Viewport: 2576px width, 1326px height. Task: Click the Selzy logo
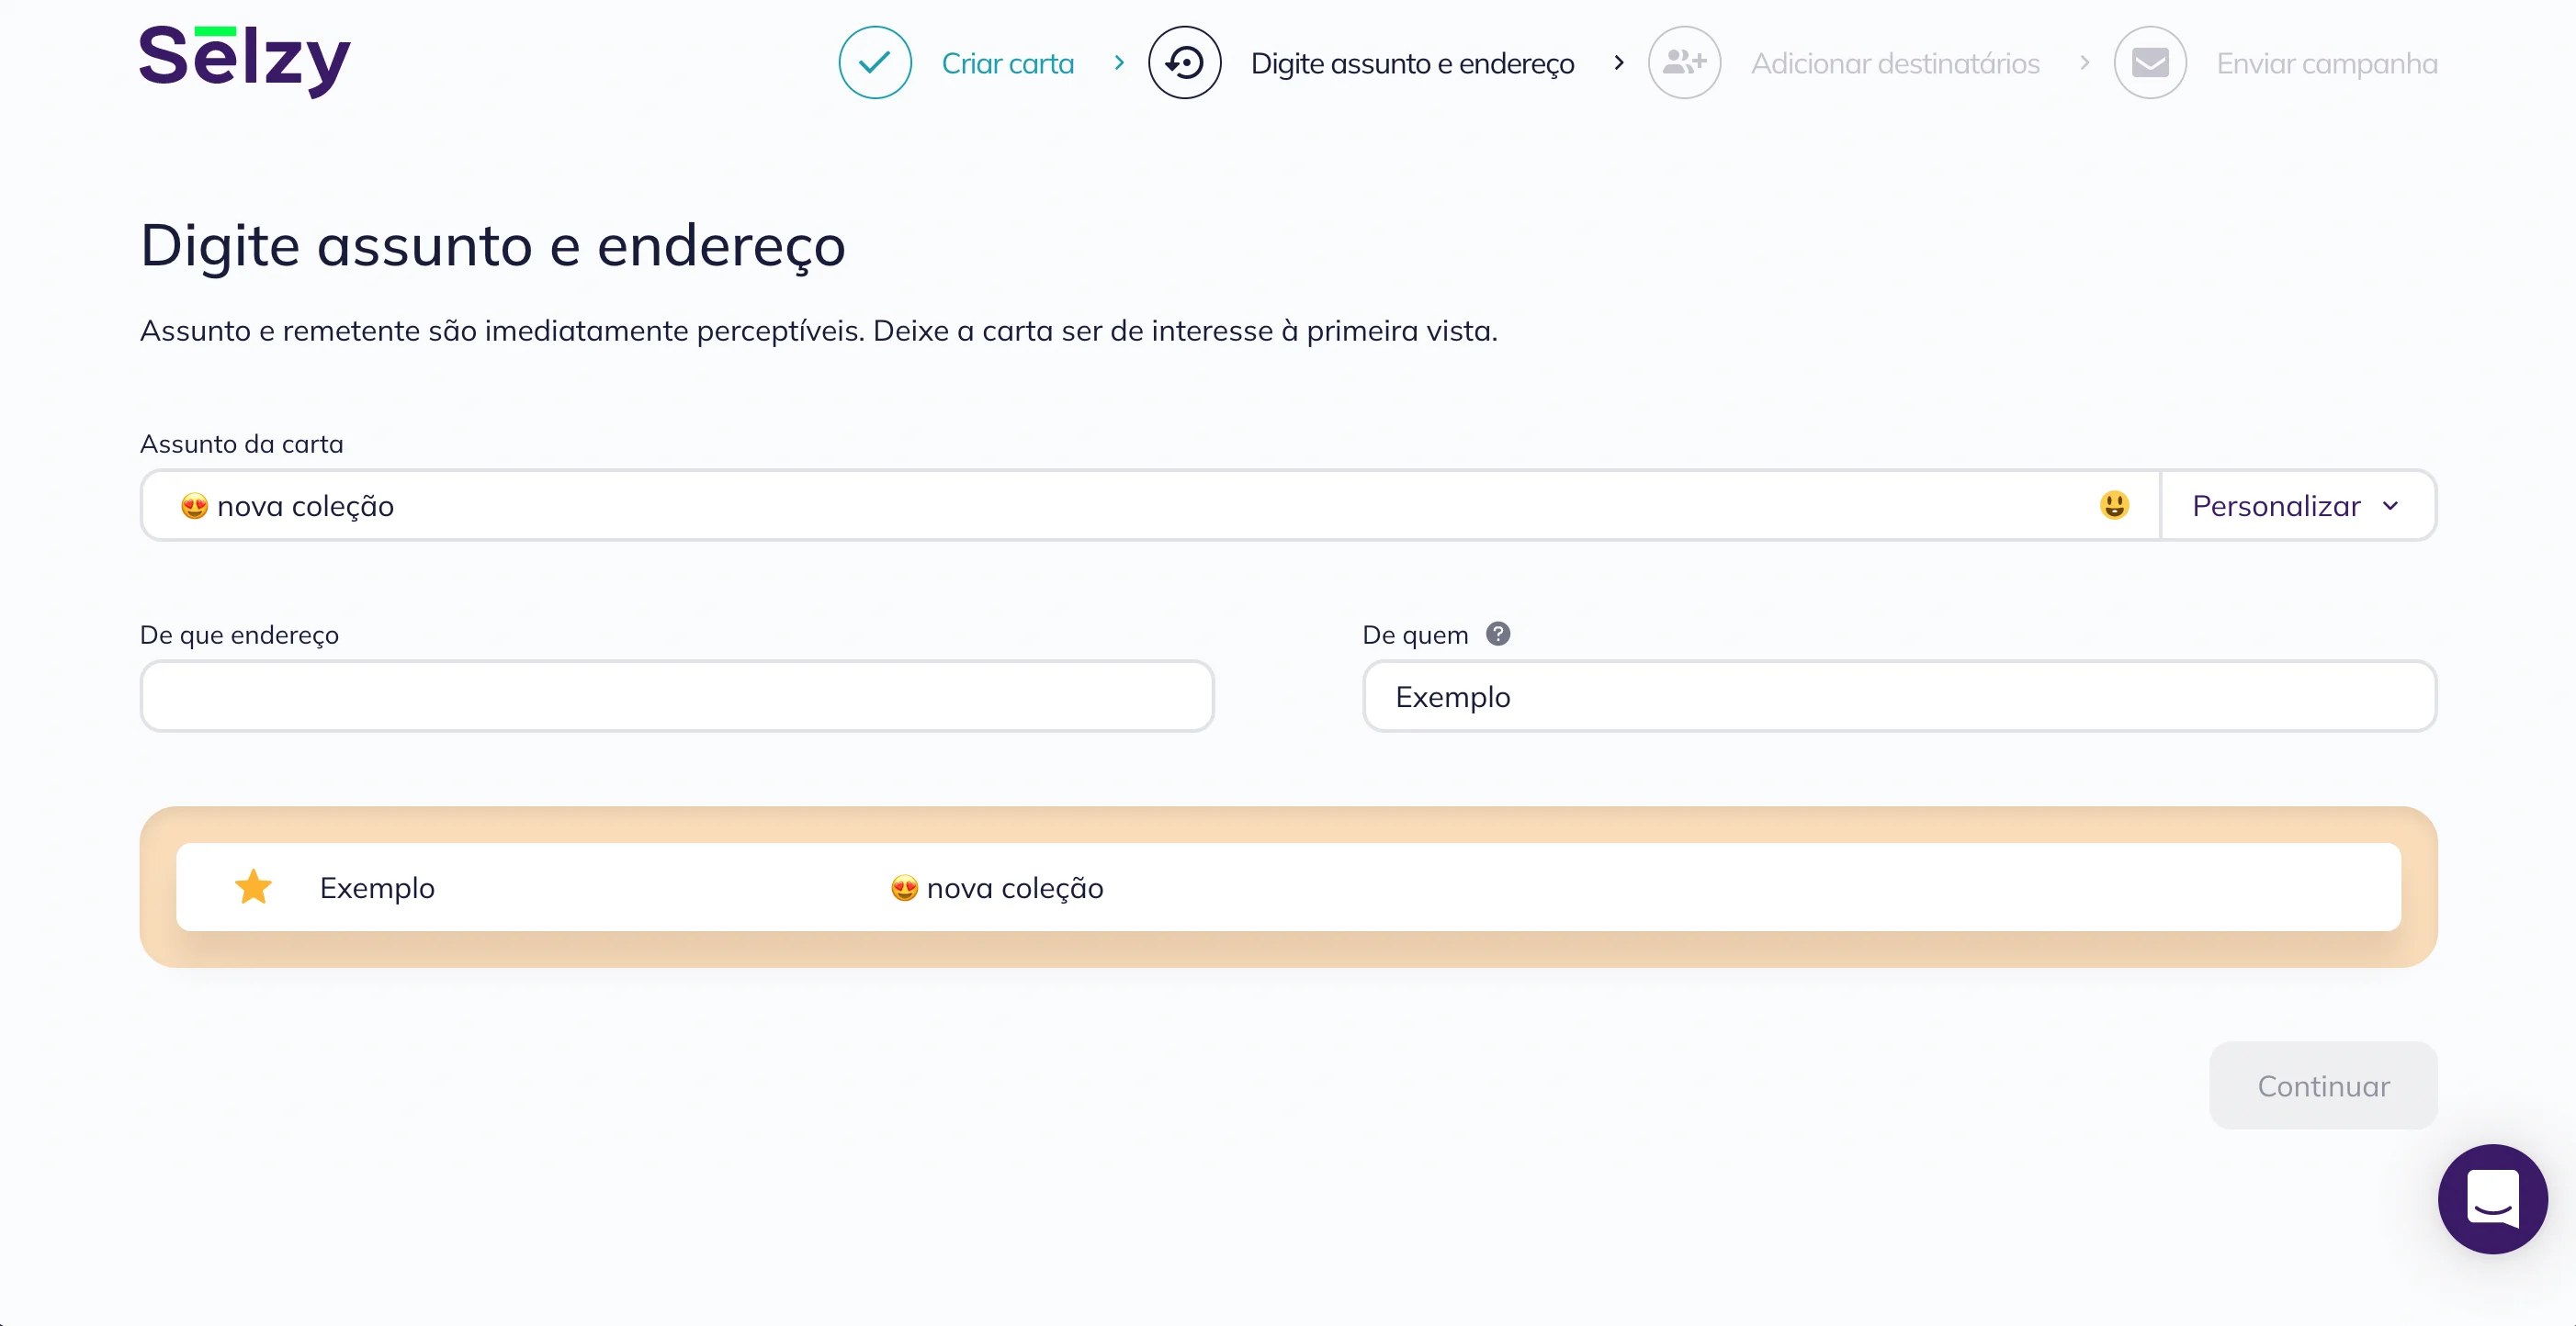click(245, 60)
